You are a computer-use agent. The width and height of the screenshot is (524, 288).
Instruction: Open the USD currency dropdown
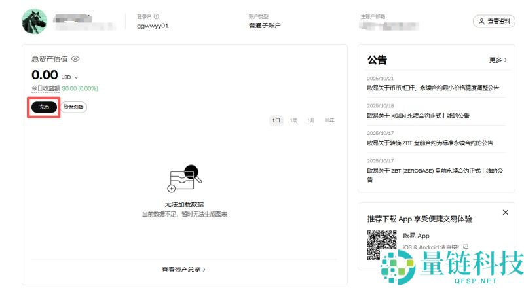69,77
